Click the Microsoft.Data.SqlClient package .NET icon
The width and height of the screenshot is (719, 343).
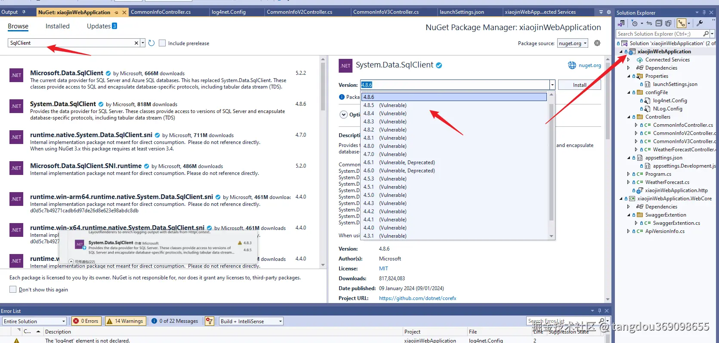[x=16, y=75]
